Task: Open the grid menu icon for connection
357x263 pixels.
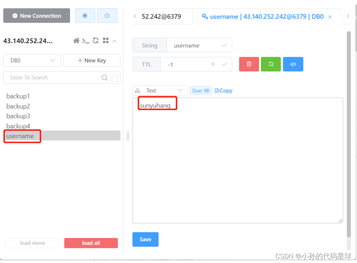Action: coord(106,41)
